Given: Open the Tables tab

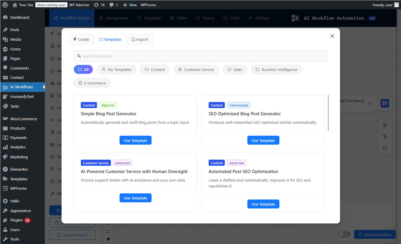Looking at the screenshot, I should (179, 18).
